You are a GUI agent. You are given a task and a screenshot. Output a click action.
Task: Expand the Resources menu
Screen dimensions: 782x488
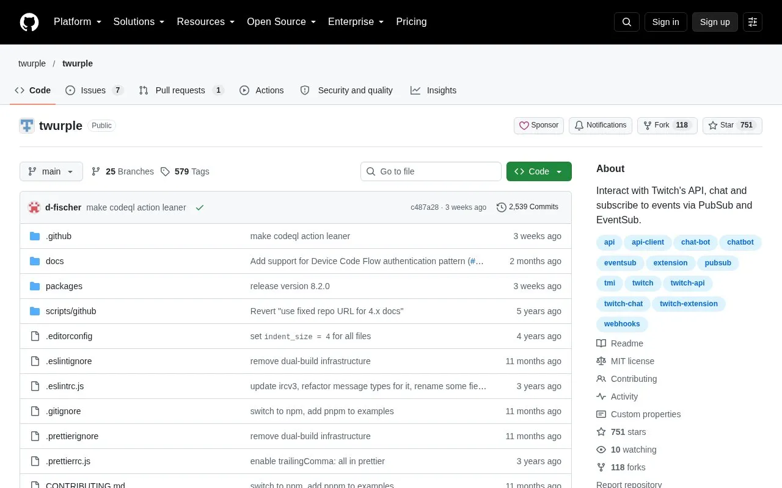coord(206,22)
